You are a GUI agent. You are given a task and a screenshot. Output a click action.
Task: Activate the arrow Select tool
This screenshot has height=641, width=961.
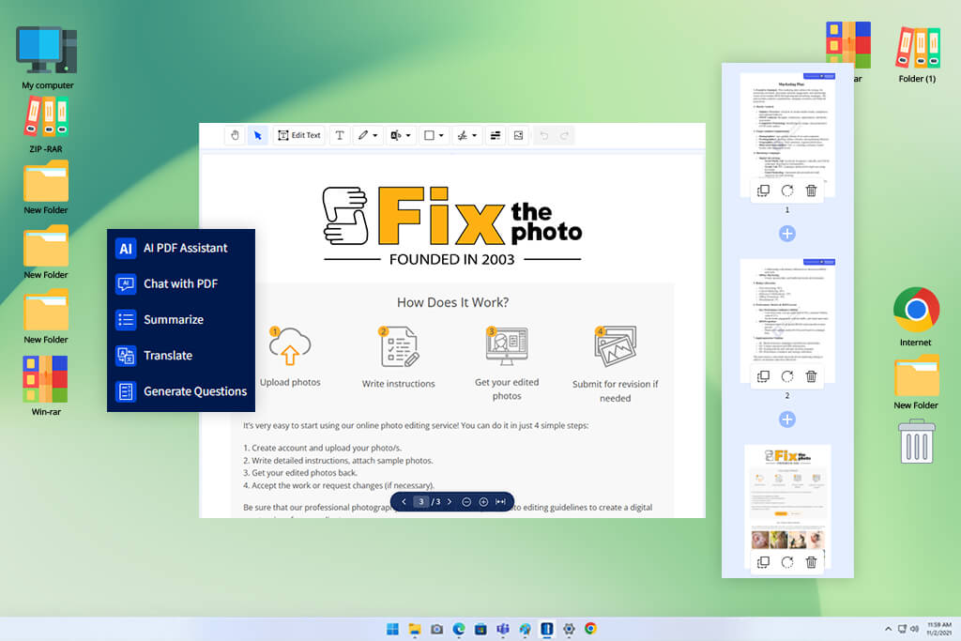click(258, 135)
